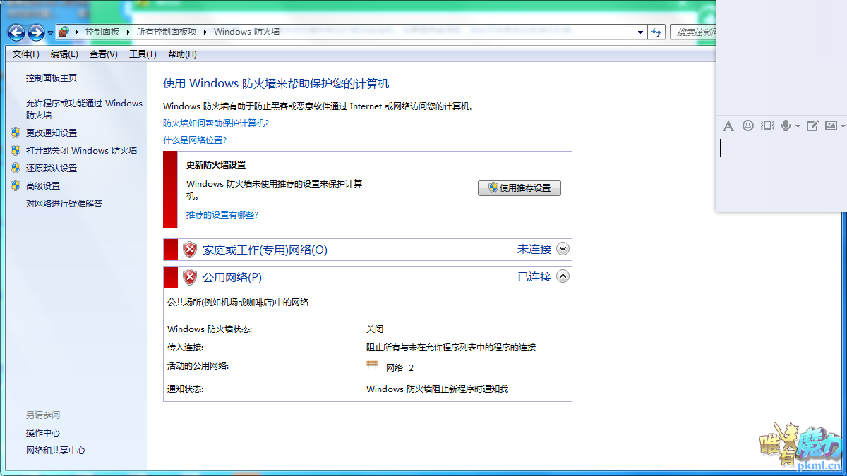Click chat message input area

pyautogui.click(x=782, y=172)
